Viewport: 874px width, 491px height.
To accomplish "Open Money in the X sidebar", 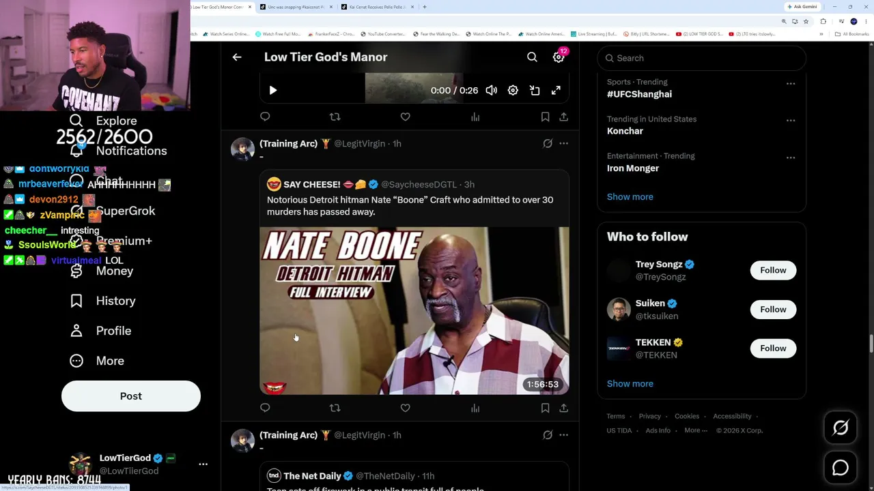I will 101,271.
